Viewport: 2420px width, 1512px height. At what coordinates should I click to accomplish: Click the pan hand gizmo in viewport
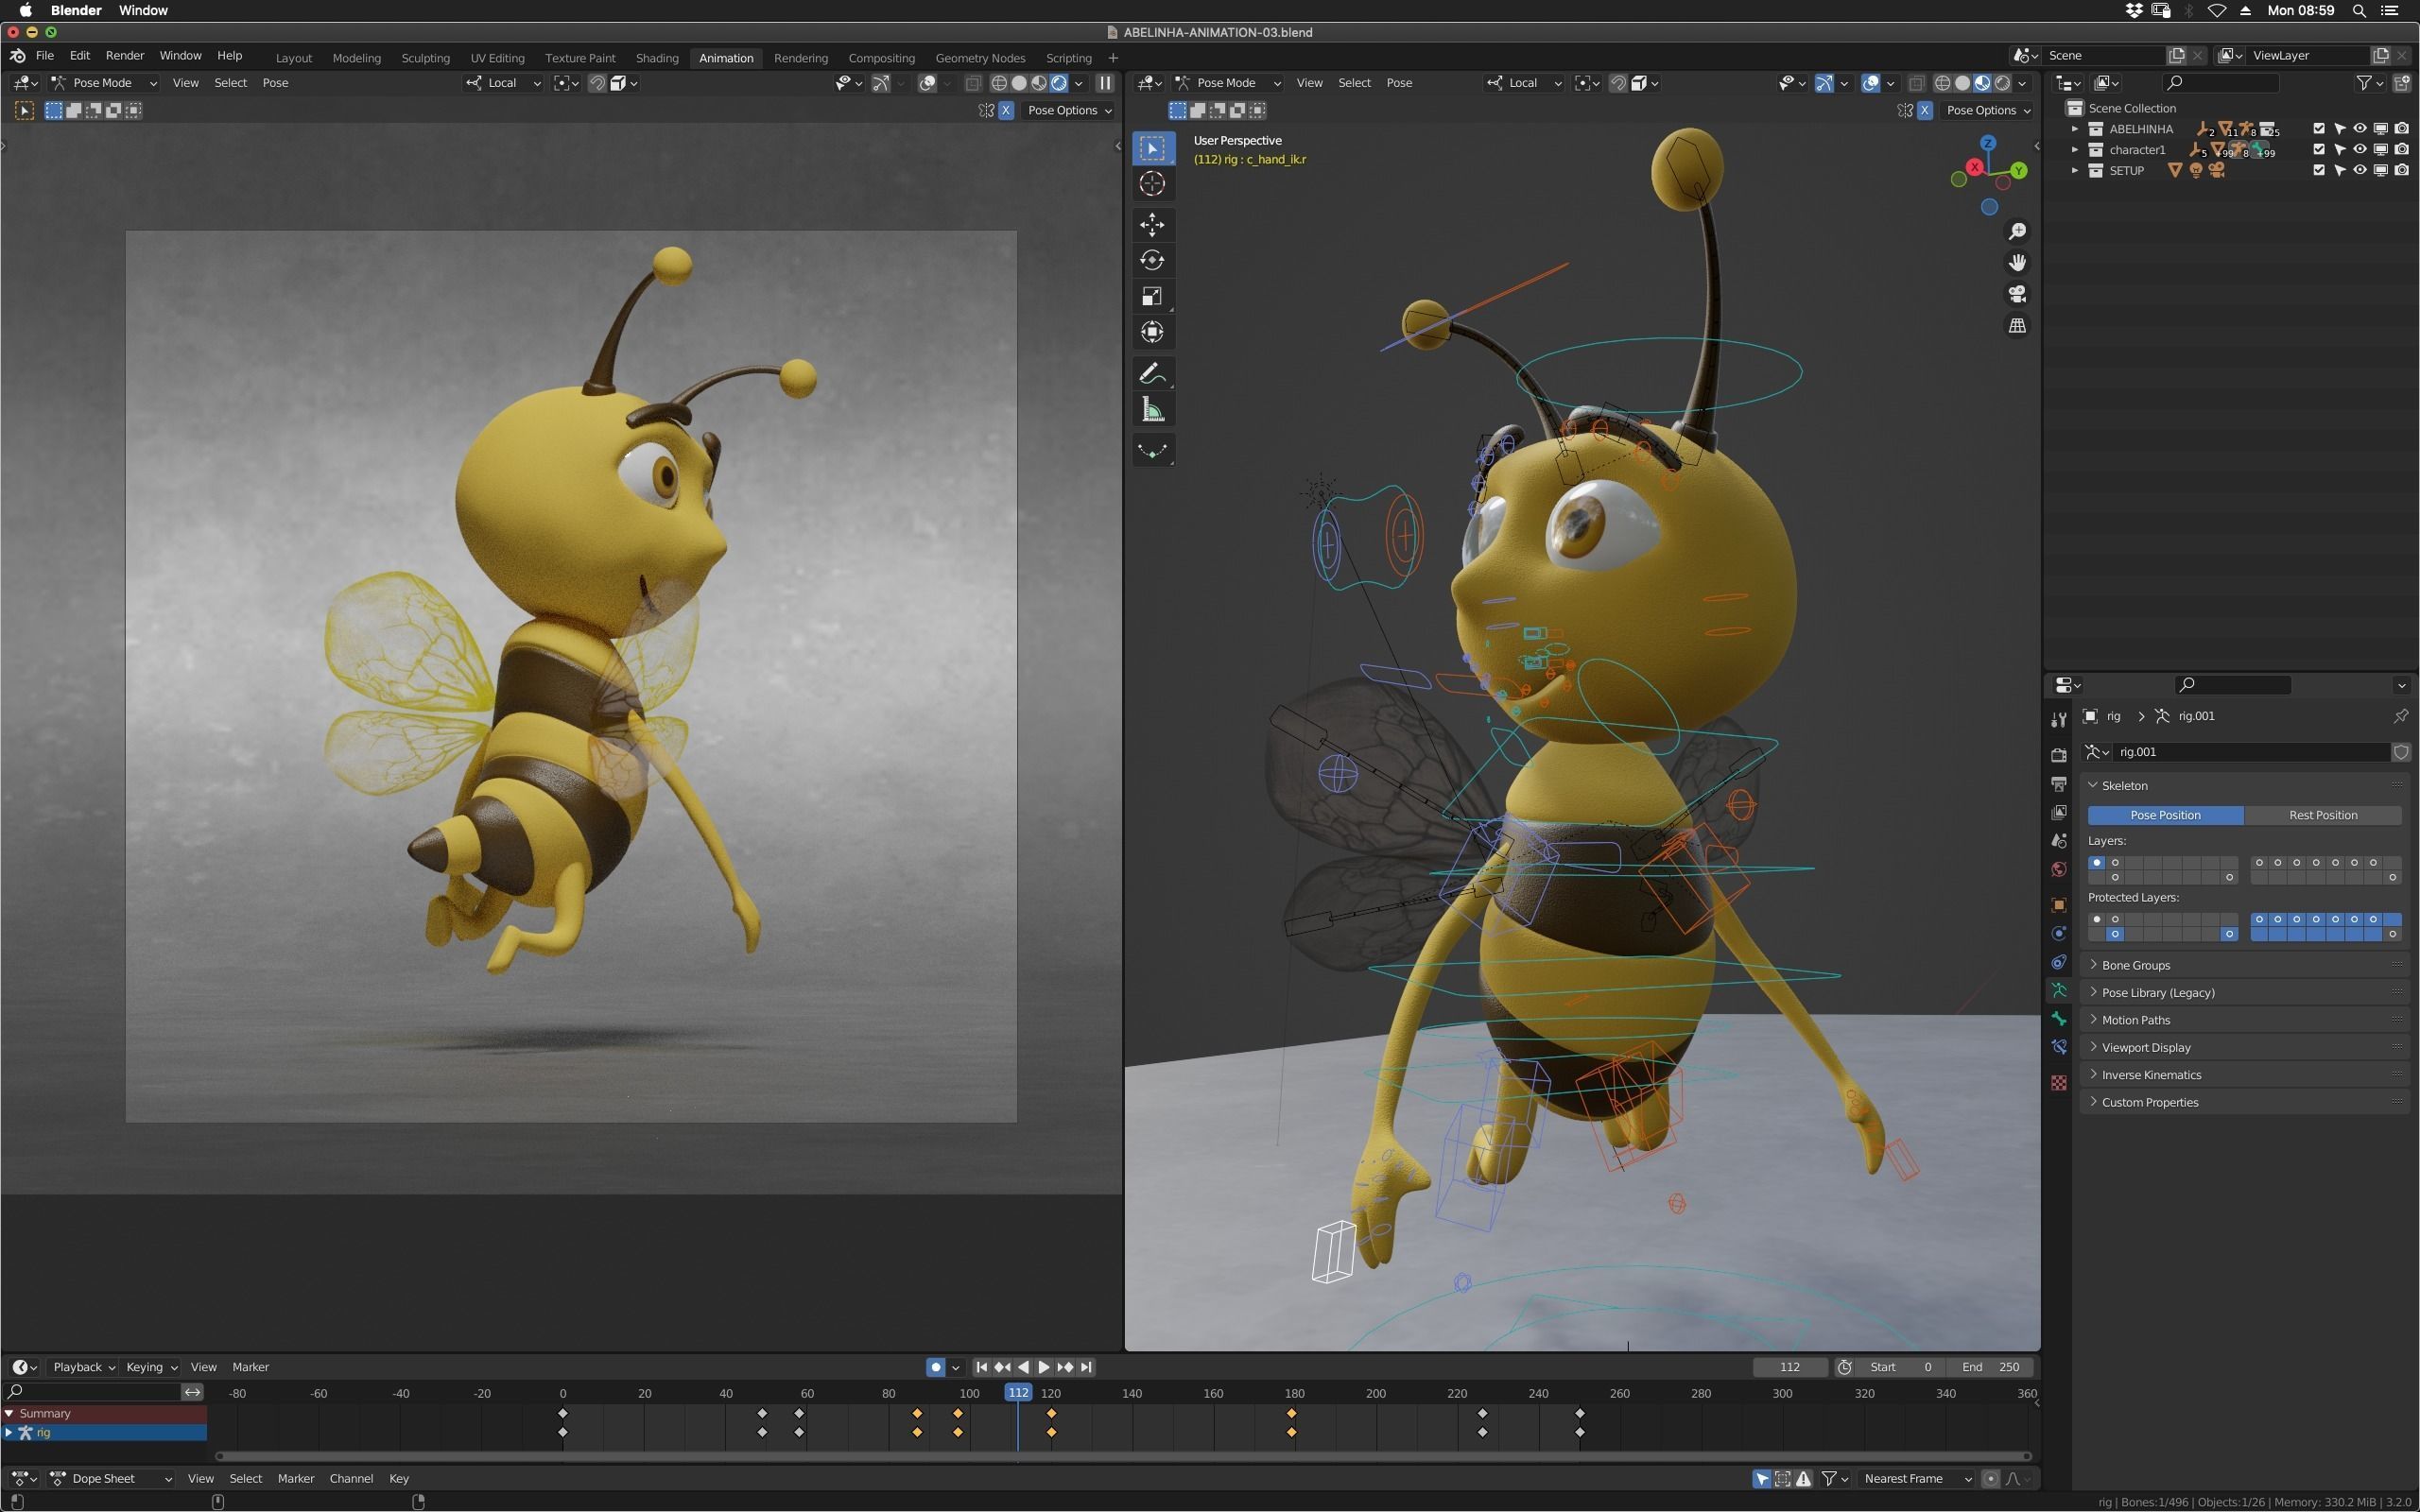tap(2017, 263)
